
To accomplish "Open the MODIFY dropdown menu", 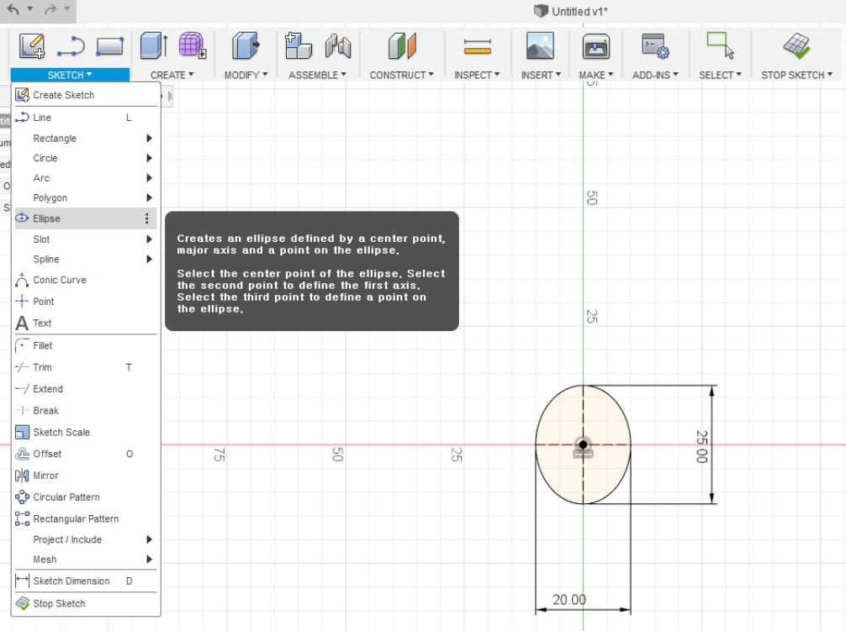I will pos(246,75).
